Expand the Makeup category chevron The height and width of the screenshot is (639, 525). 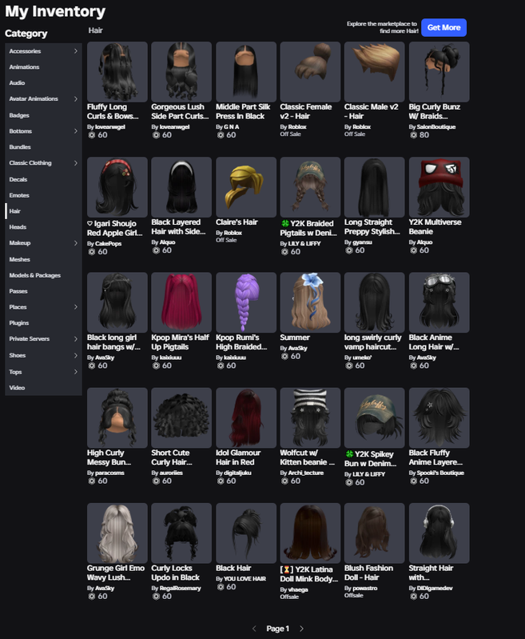76,243
